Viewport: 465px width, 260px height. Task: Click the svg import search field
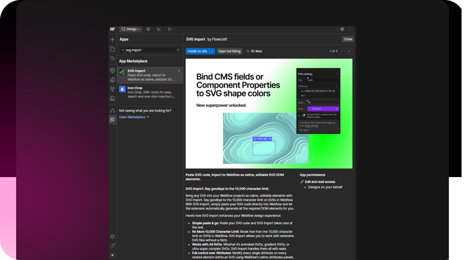(x=150, y=50)
